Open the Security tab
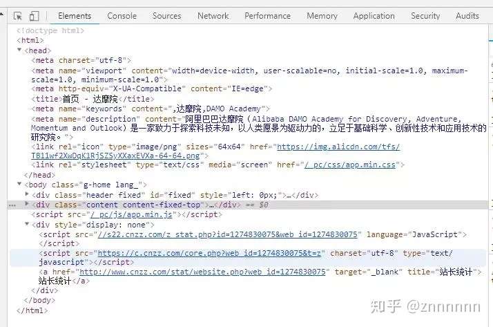The image size is (493, 327). 425,16
